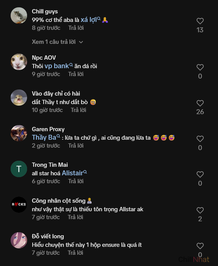Open Garen Proxy's avatar
This screenshot has width=218, height=266.
(19, 133)
